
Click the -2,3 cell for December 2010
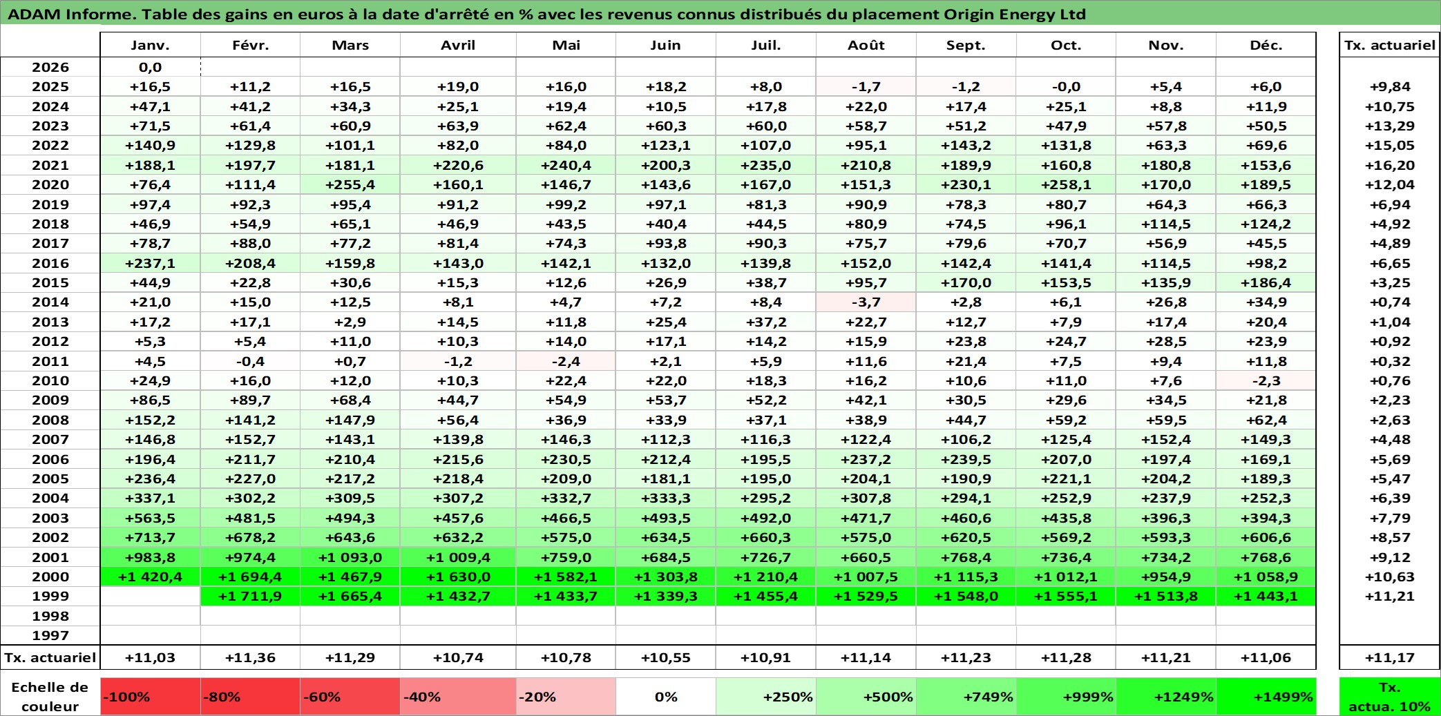point(1266,380)
